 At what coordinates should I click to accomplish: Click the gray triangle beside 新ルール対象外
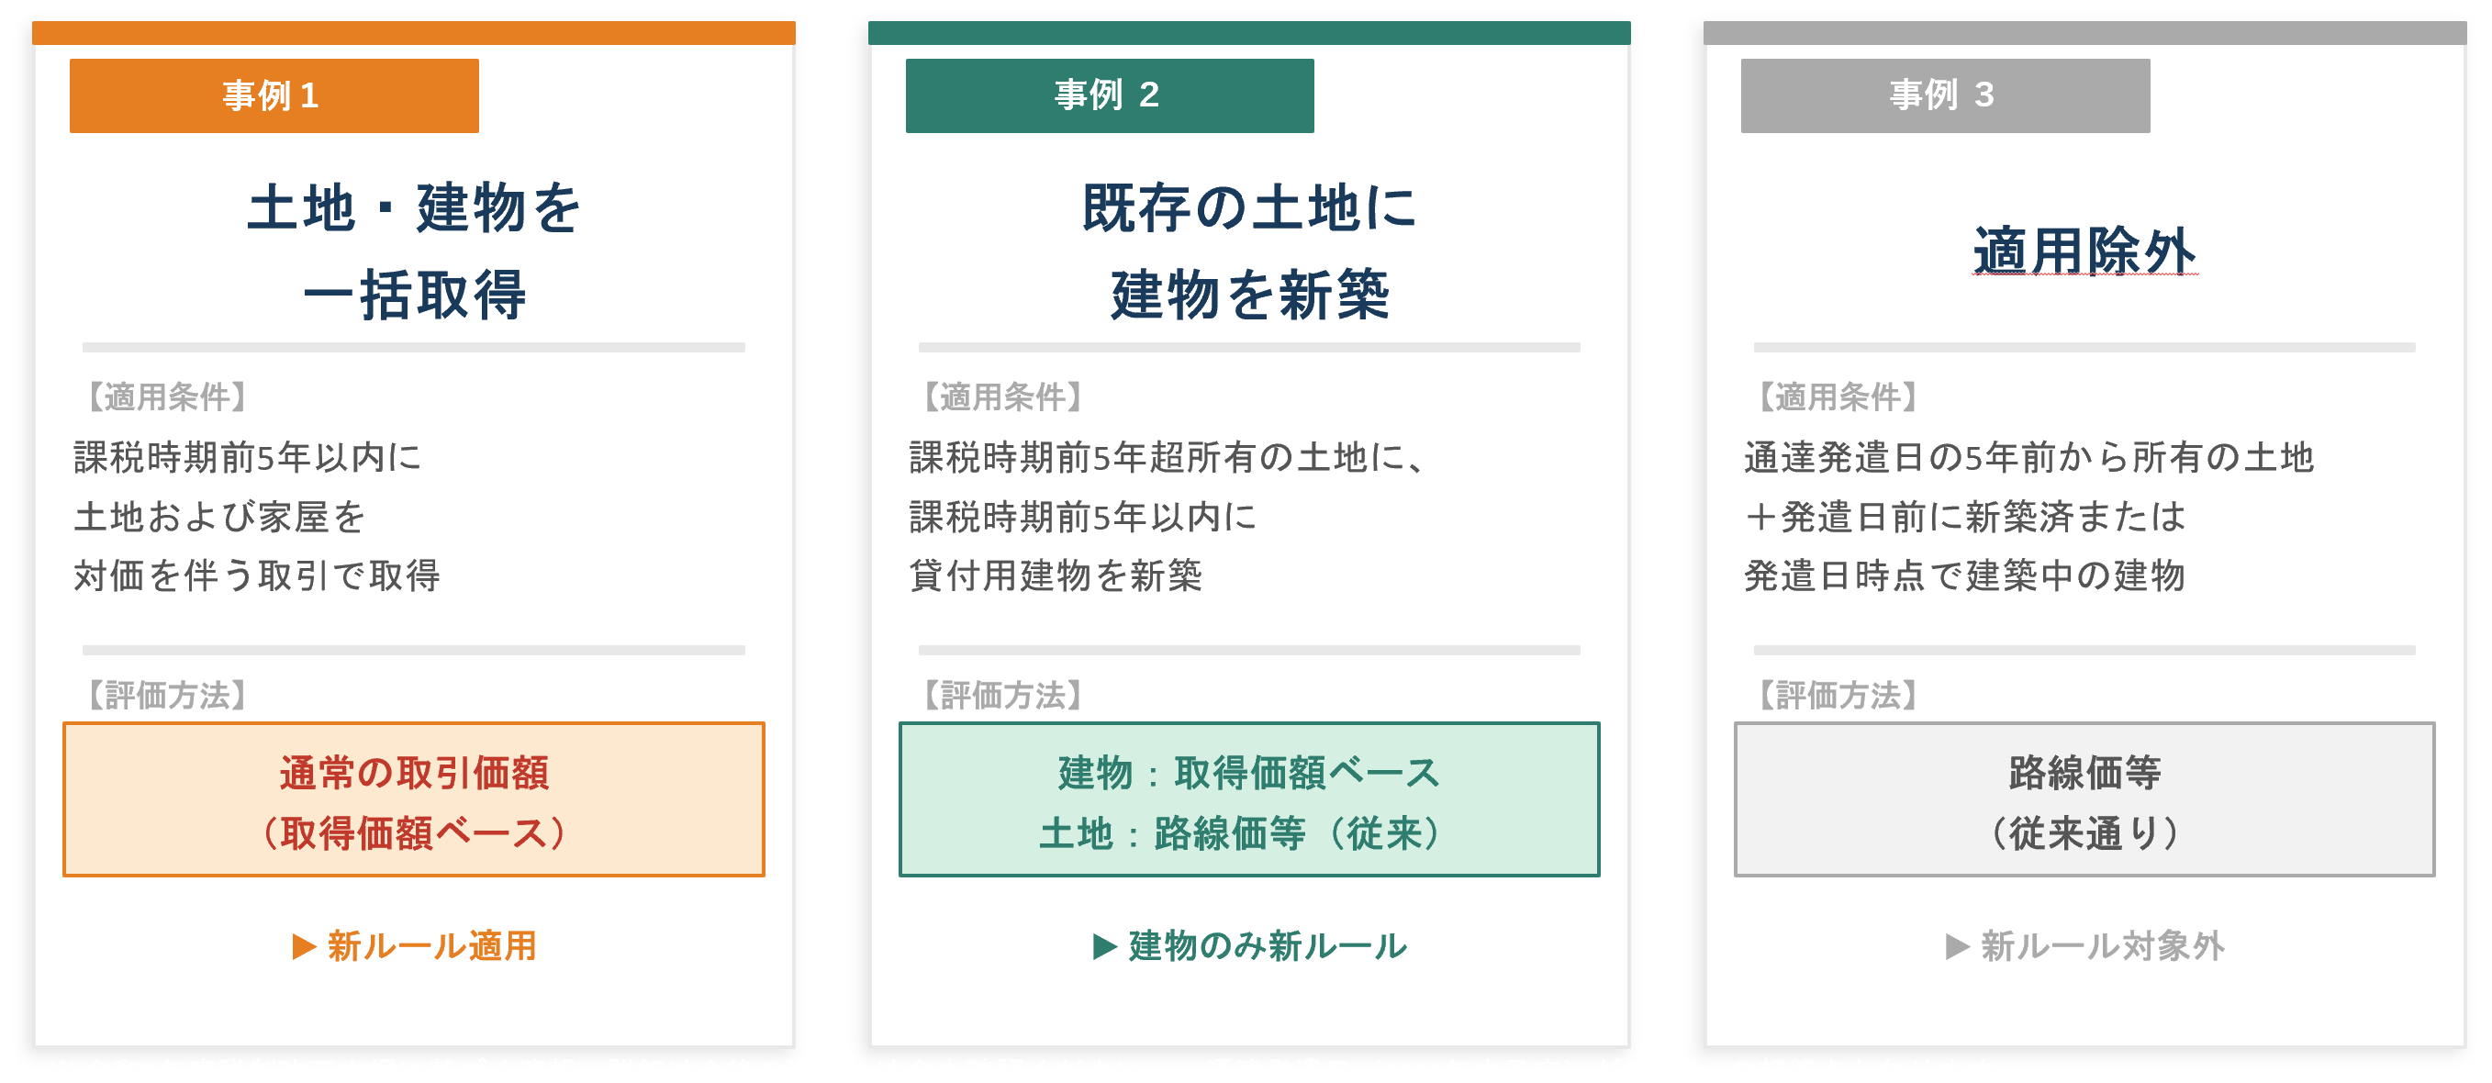1956,945
